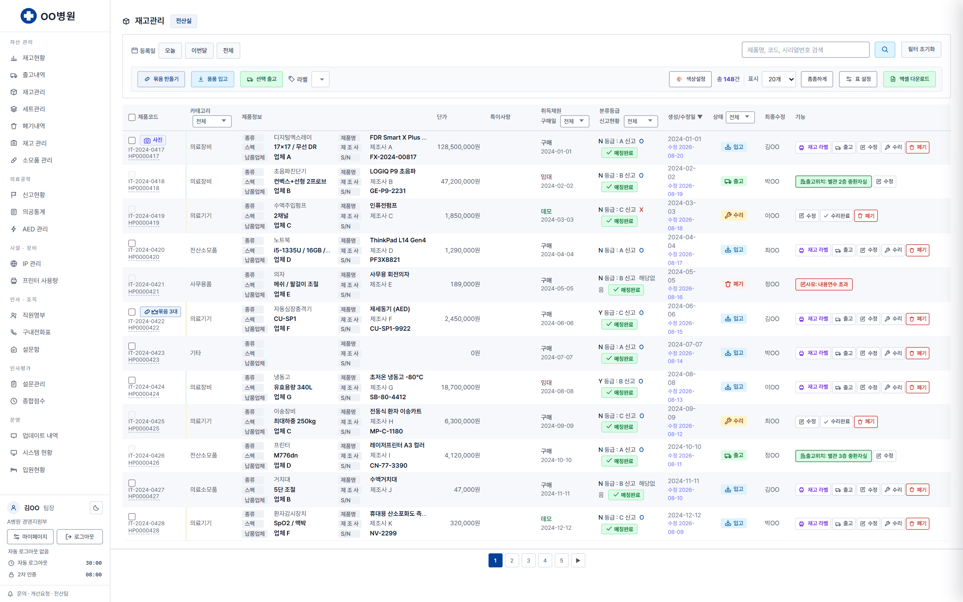This screenshot has height=602, width=963.
Task: Expand the 라벨 dropdown arrow
Action: pyautogui.click(x=321, y=79)
